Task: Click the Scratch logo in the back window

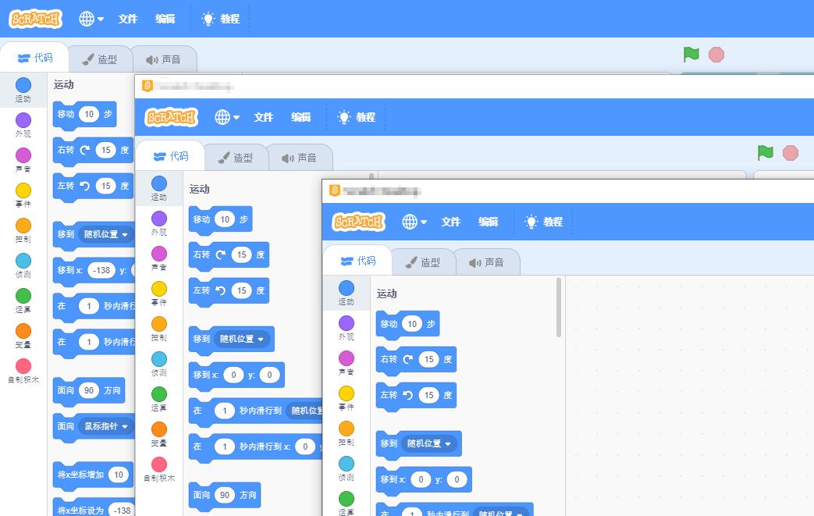Action: coord(35,19)
